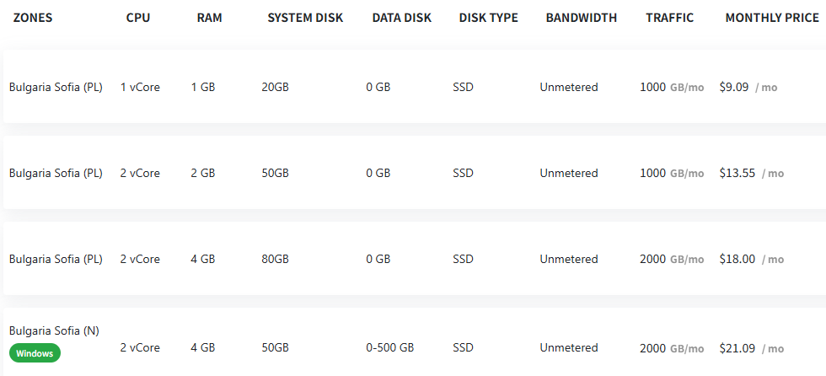This screenshot has width=826, height=376.
Task: Click the green Windows badge
Action: click(35, 353)
